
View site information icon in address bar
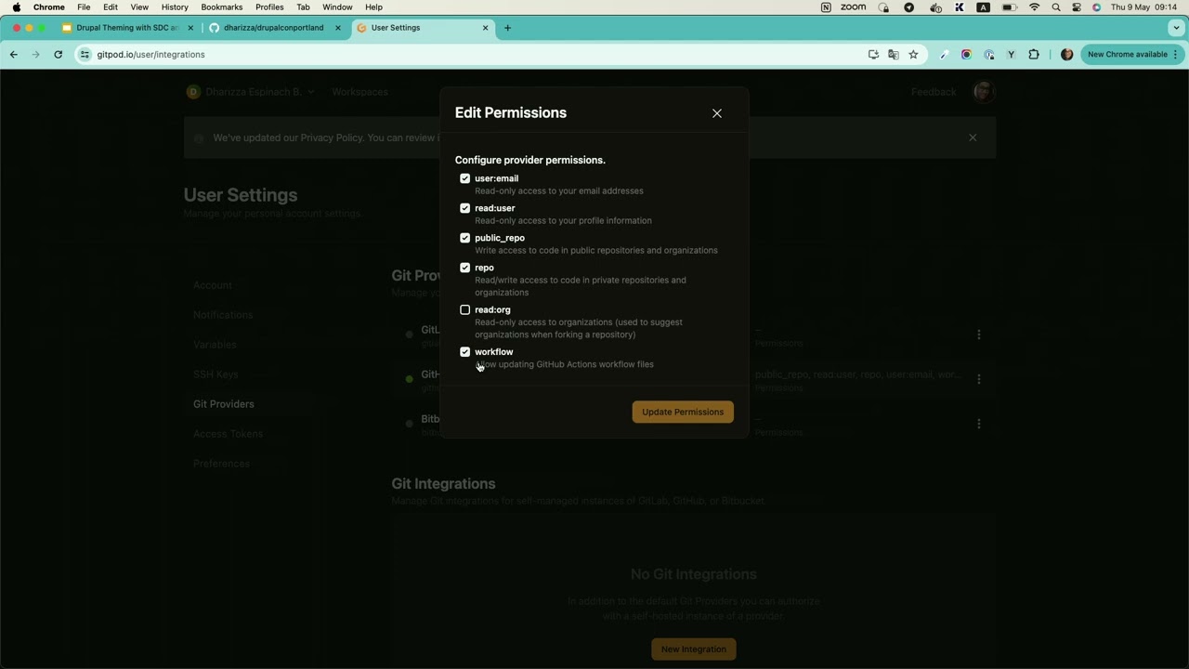click(x=85, y=55)
